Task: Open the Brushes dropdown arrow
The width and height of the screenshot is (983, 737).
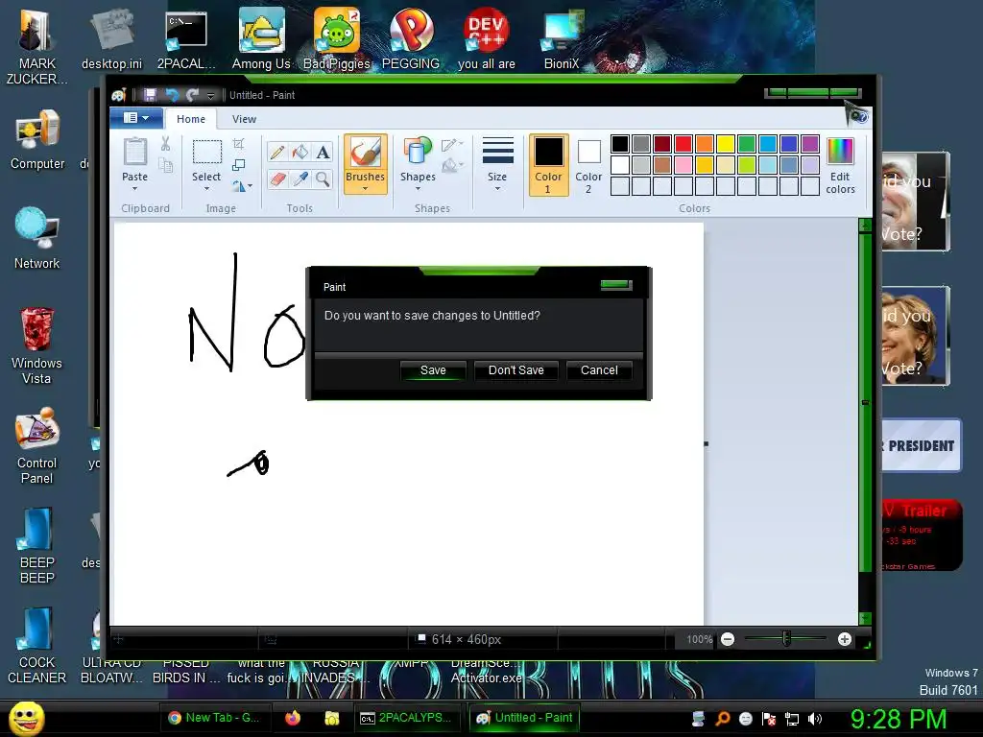Action: (365, 189)
